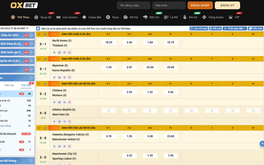This screenshot has height=165, width=264.
Task: Click eye icon for Chelsea match
Action: pyautogui.click(x=64, y=102)
